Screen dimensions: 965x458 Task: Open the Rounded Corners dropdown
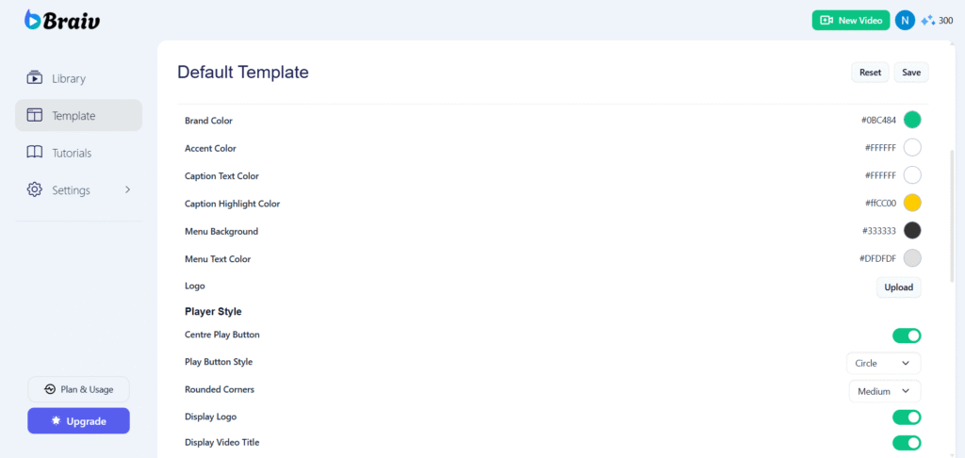883,391
